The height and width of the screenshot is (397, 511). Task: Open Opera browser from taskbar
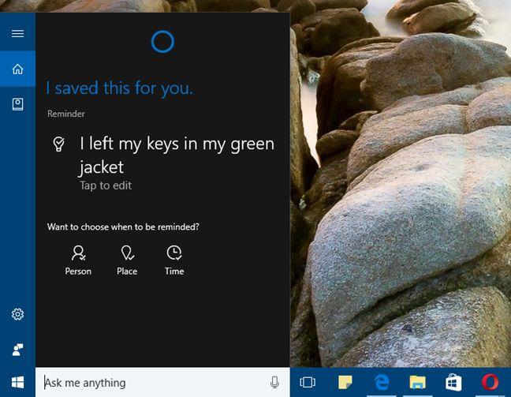(x=490, y=383)
